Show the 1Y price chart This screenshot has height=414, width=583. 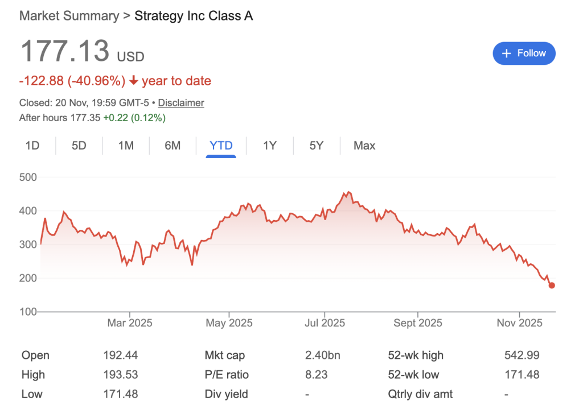[269, 146]
